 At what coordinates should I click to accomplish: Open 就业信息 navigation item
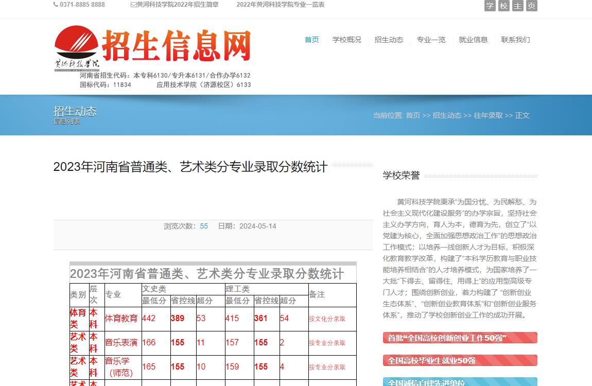coord(473,40)
